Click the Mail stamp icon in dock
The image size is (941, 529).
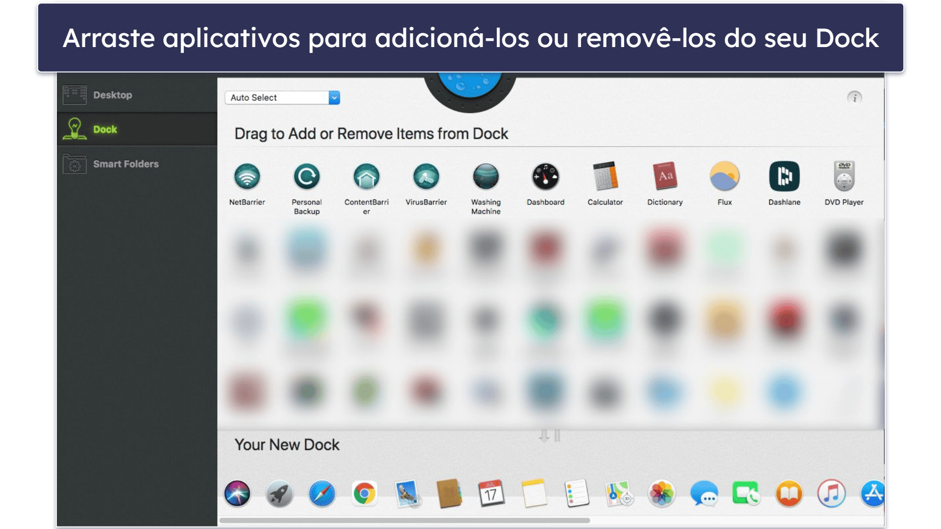click(x=407, y=493)
